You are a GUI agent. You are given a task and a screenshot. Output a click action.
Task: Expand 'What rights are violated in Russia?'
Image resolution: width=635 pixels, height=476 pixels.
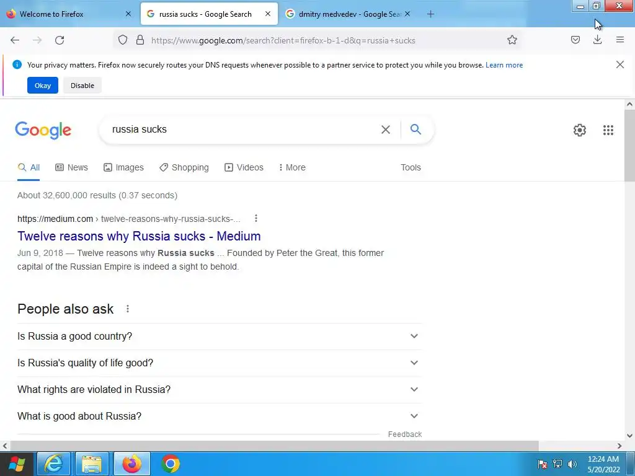click(x=220, y=390)
